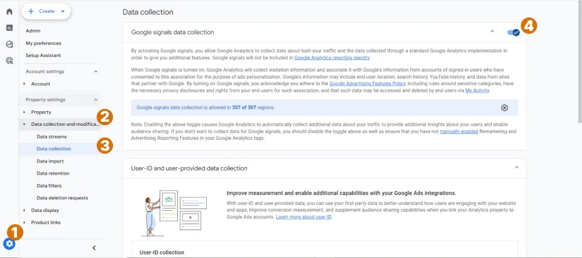The width and height of the screenshot is (582, 258).
Task: Open Google signals regions settings gear
Action: [x=504, y=108]
